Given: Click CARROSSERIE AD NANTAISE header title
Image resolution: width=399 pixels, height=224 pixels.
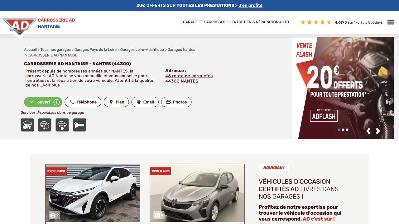Looking at the screenshot, I should click(56, 23).
